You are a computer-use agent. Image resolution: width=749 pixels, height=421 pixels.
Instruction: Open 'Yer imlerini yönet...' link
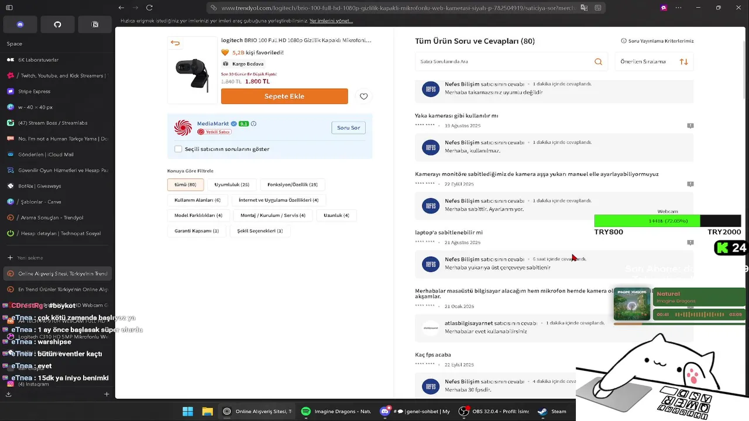[x=331, y=21]
